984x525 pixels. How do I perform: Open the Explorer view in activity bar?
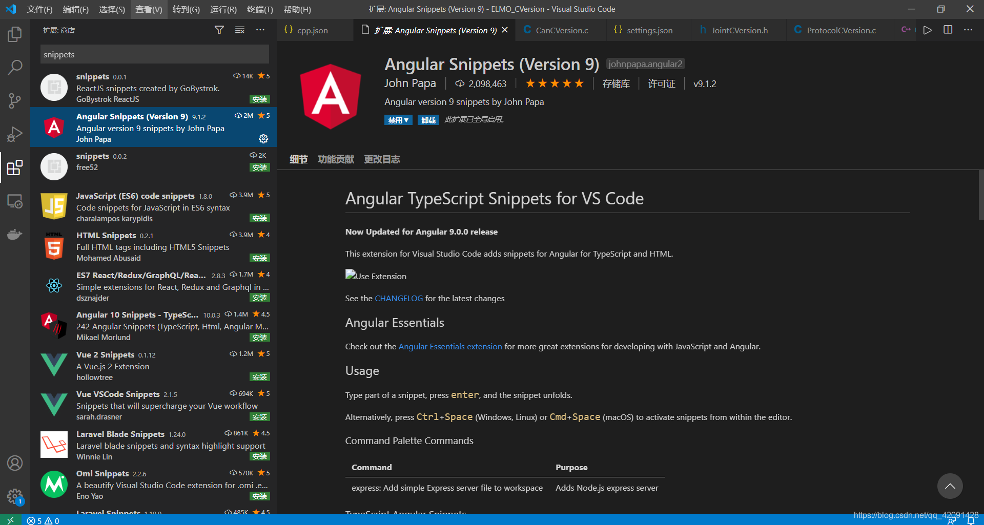click(15, 35)
